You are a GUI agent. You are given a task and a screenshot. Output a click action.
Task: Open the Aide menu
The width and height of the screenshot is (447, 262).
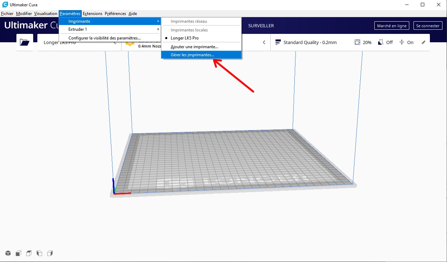point(133,14)
